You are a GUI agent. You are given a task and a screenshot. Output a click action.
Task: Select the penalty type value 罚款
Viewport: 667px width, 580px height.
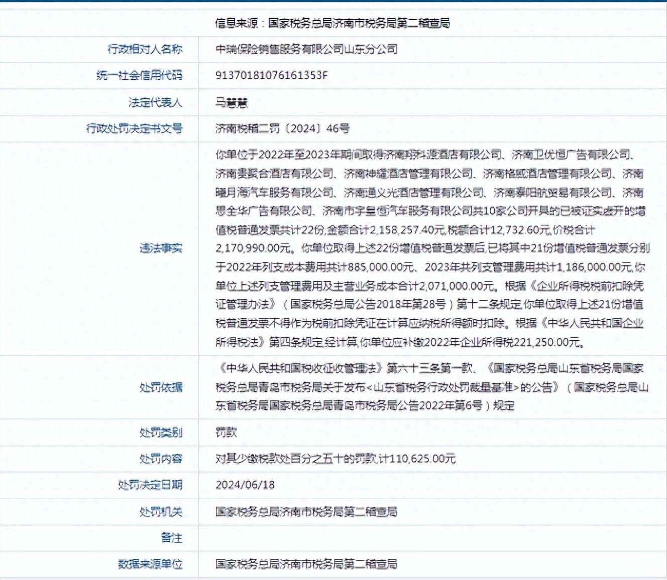(x=226, y=432)
